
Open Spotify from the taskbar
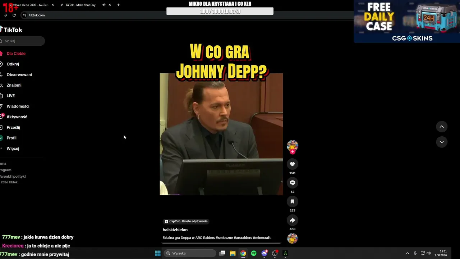pyautogui.click(x=254, y=253)
